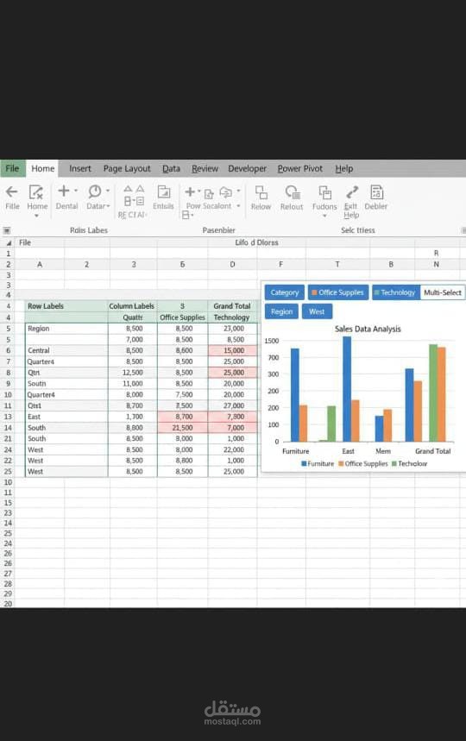Click the Dental plus icon
Viewport: 466px width, 741px height.
63,191
